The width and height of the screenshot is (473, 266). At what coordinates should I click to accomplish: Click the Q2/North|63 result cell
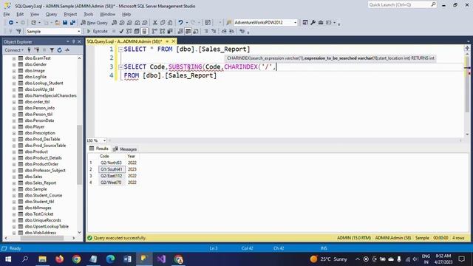[112, 163]
